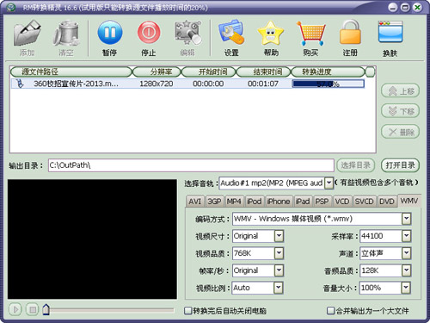Click the preview stop button
430x323 pixels.
pos(33,309)
